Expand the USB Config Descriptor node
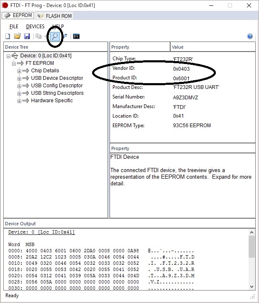Viewport: 259px width, 303px height. pyautogui.click(x=19, y=86)
